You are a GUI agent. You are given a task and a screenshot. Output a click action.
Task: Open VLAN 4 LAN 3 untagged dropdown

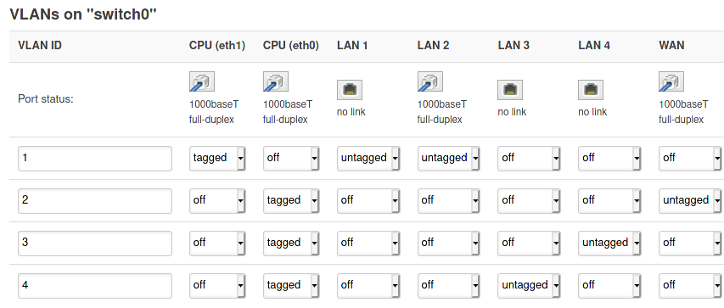coord(529,286)
